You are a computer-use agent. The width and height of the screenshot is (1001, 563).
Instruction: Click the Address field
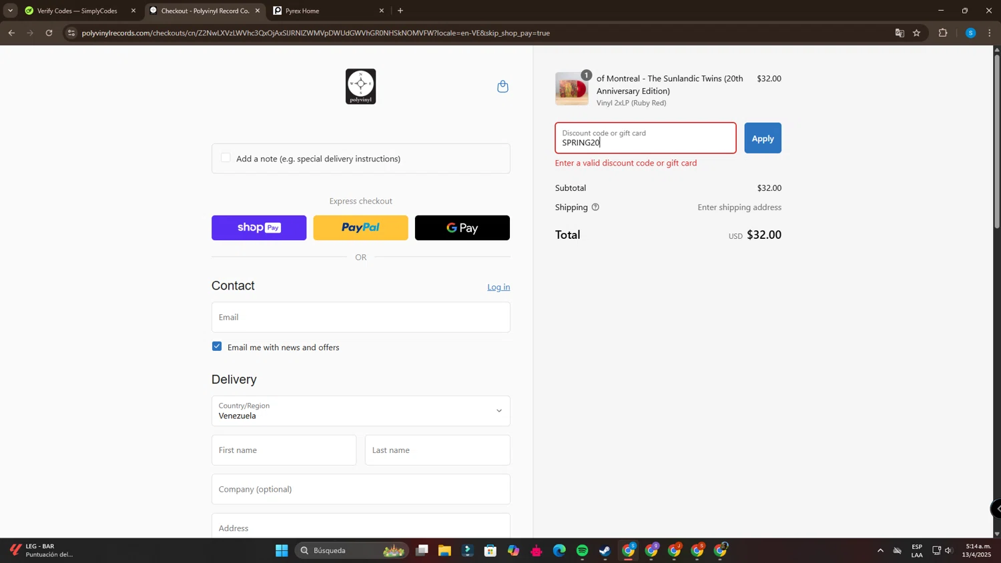(x=360, y=526)
